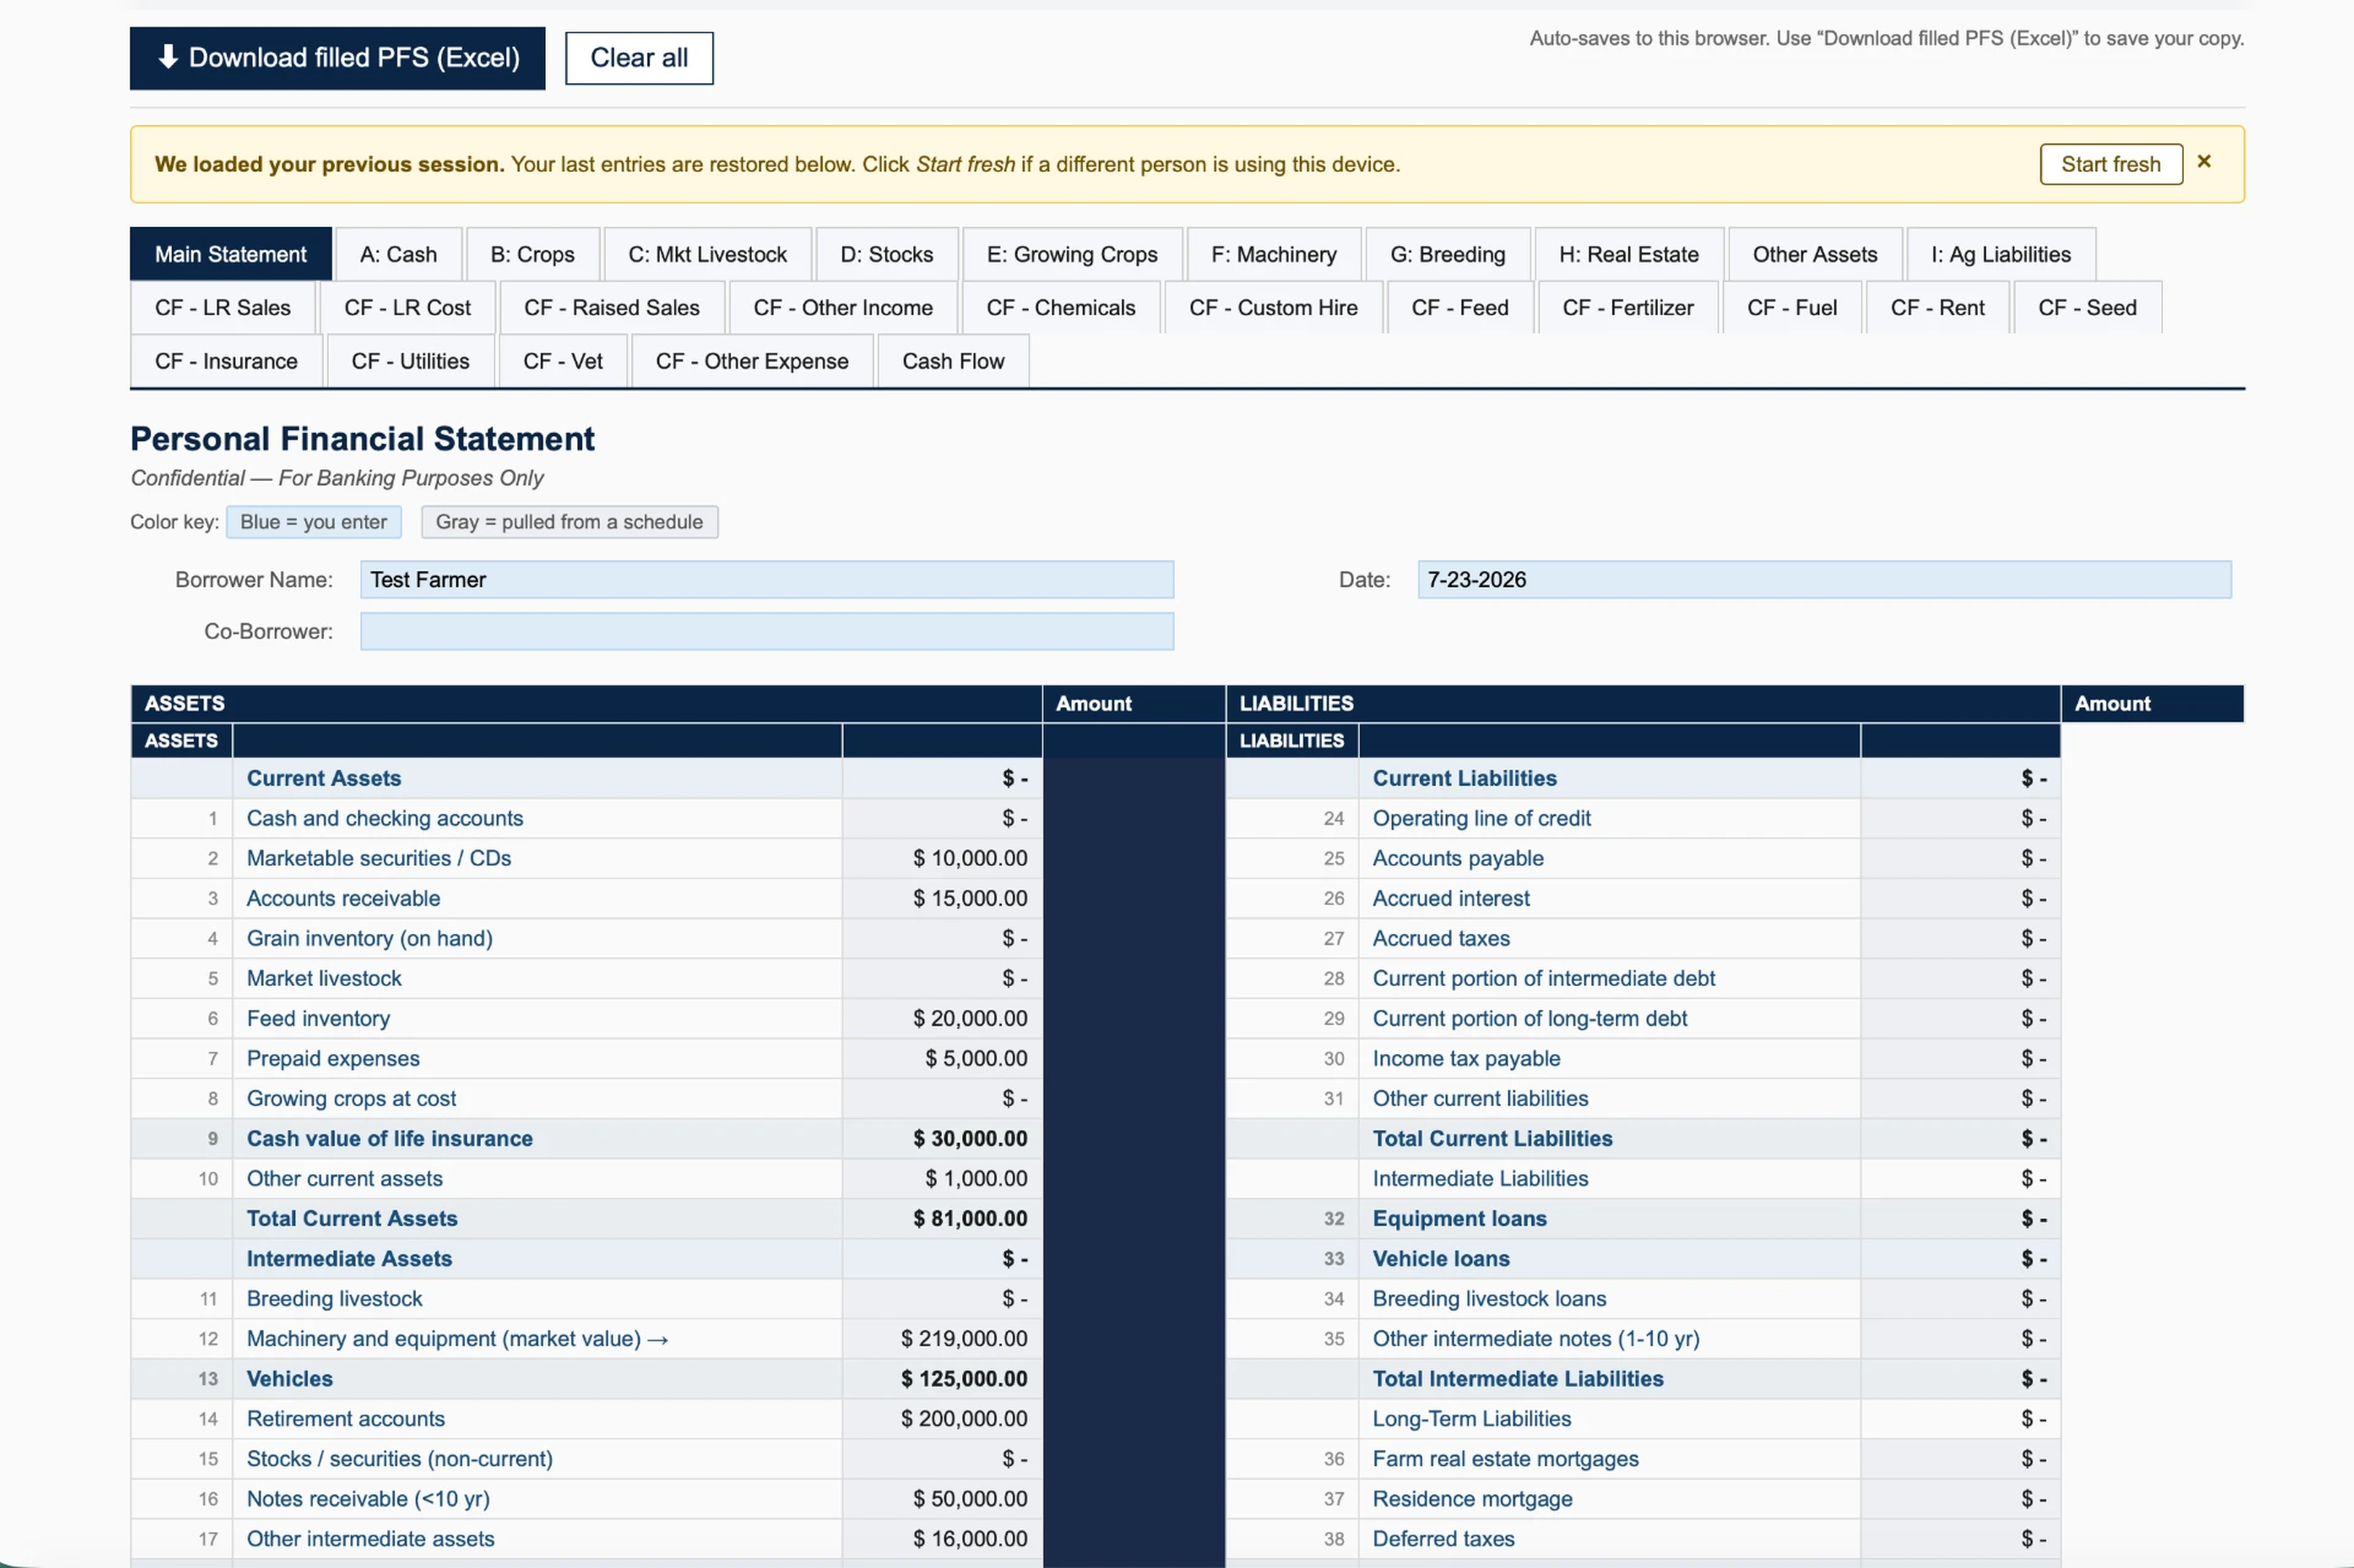The image size is (2354, 1568).
Task: Click Other intermediate assets amount $16,000.00
Action: 942,1539
